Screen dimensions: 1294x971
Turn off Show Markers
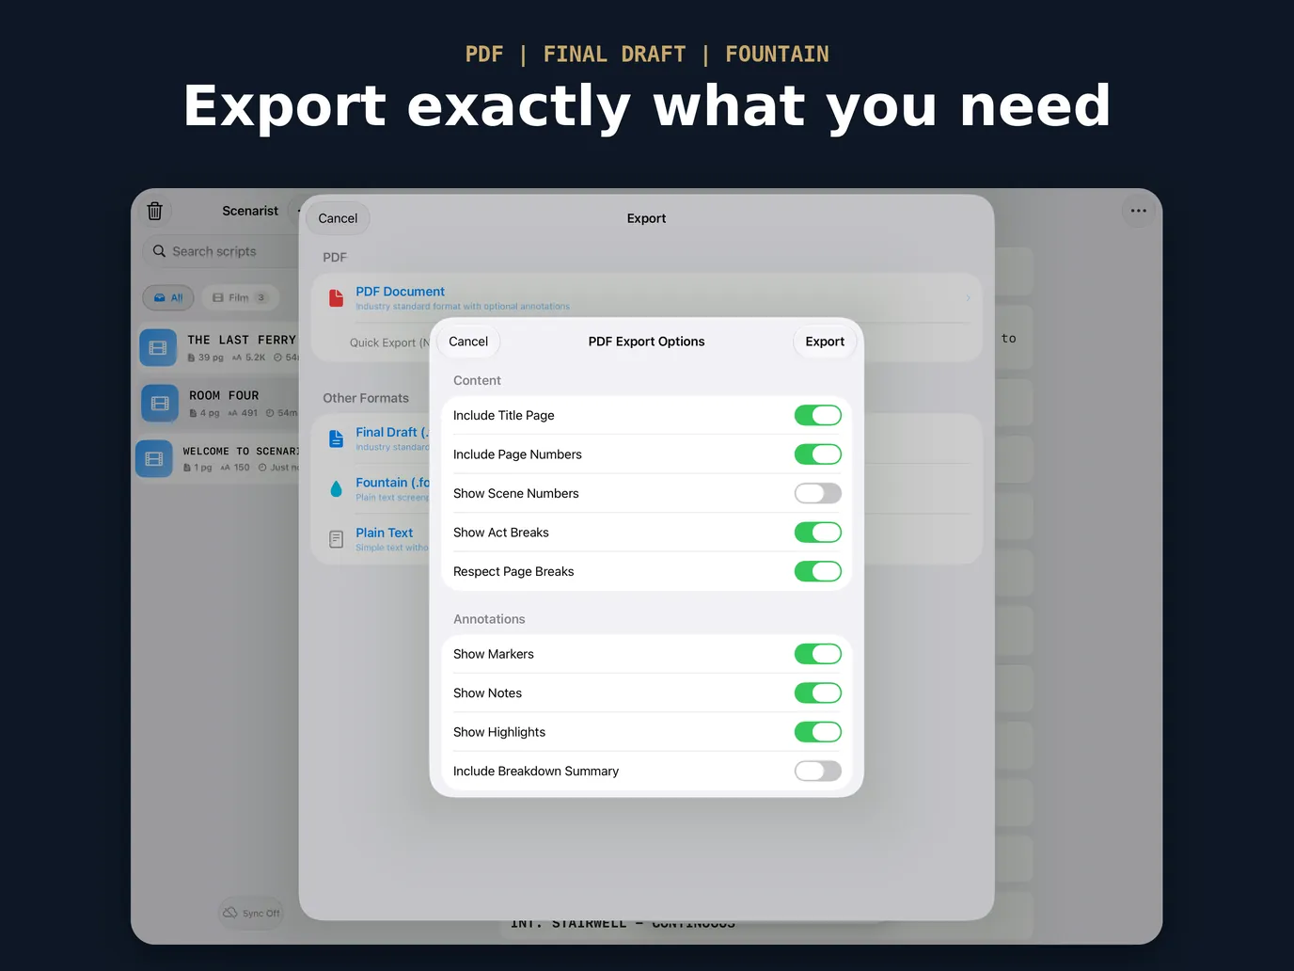pos(818,654)
